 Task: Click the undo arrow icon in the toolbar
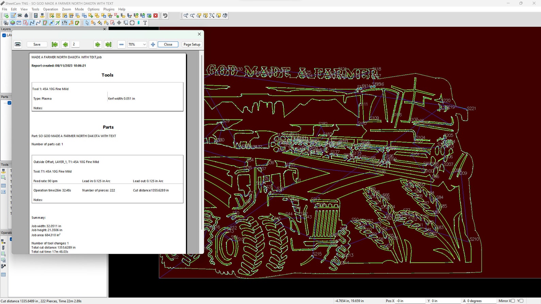165,16
